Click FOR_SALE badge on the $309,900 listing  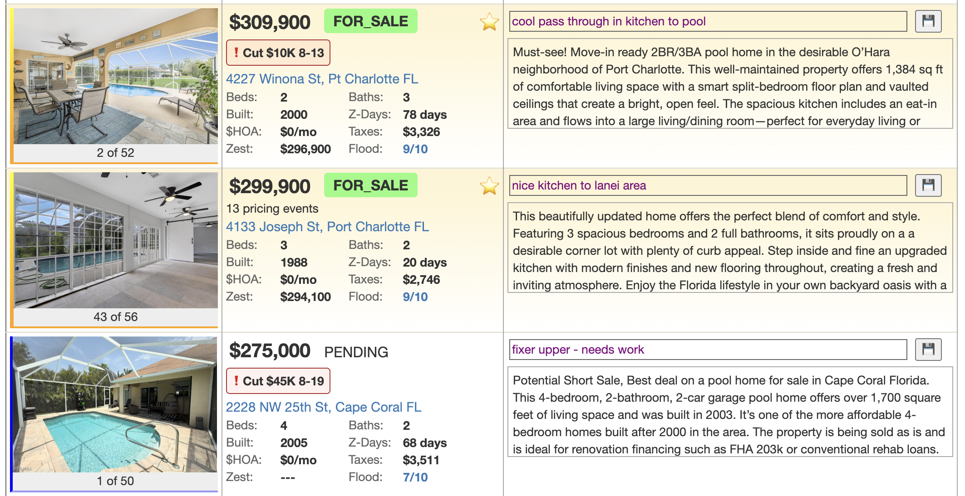pyautogui.click(x=370, y=21)
